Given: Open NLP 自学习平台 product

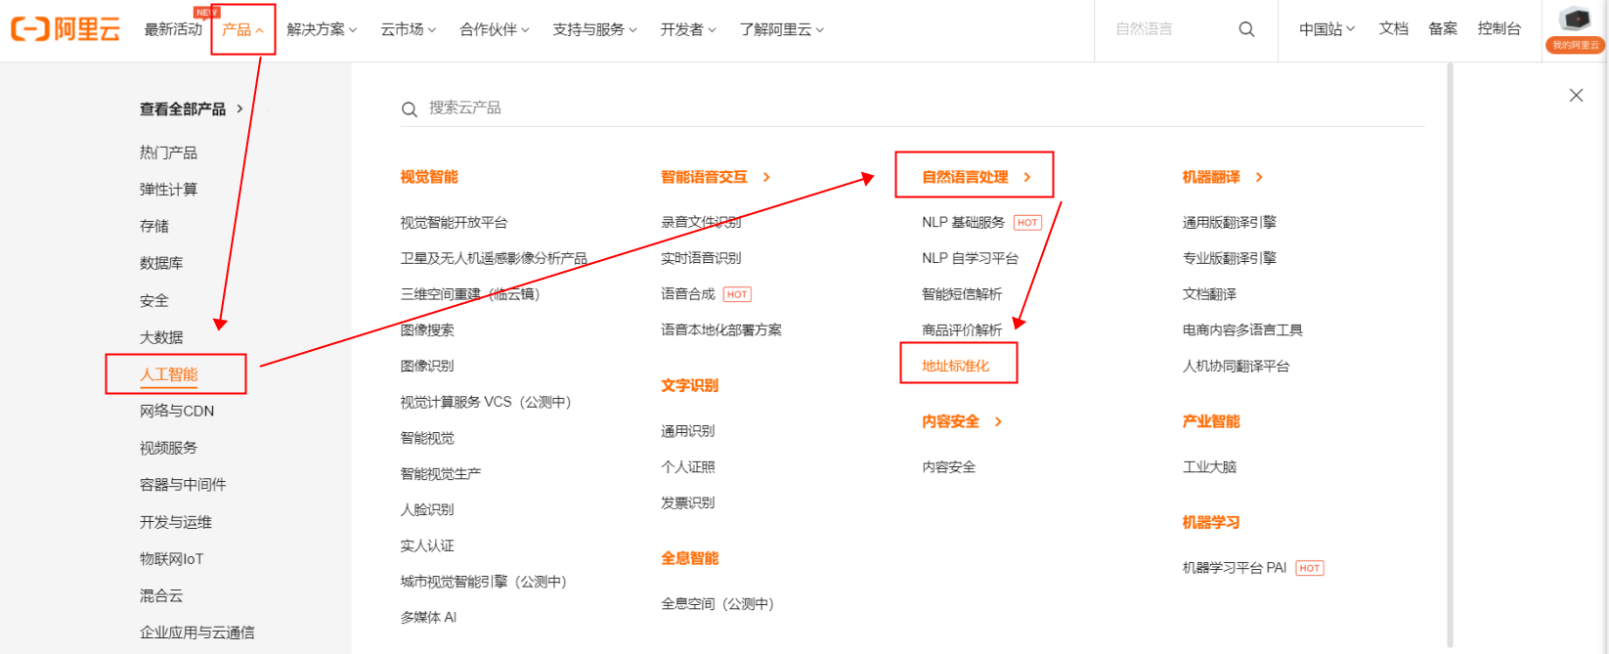Looking at the screenshot, I should click(970, 258).
